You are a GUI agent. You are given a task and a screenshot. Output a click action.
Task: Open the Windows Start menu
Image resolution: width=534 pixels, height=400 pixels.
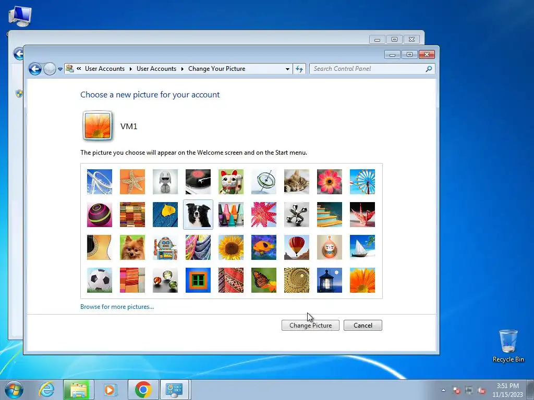[x=14, y=390]
